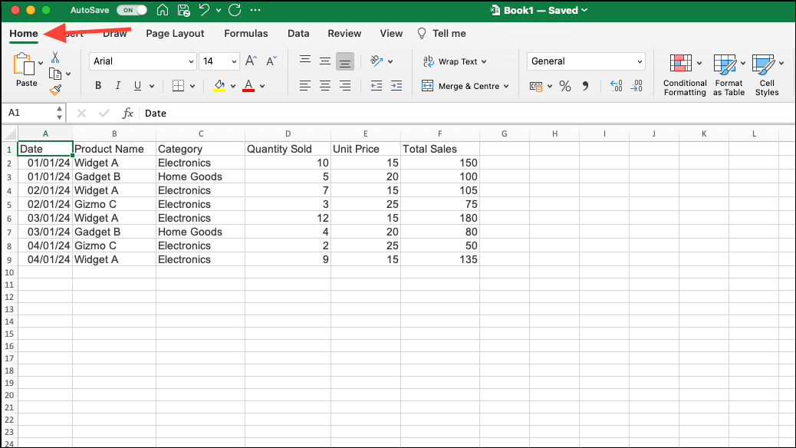Click the Increase Indent icon

point(396,86)
